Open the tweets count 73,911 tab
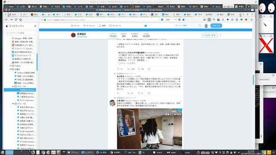This screenshot has width=276, height=155. (113, 35)
